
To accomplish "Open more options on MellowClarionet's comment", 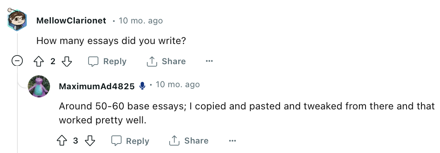I will tap(209, 61).
